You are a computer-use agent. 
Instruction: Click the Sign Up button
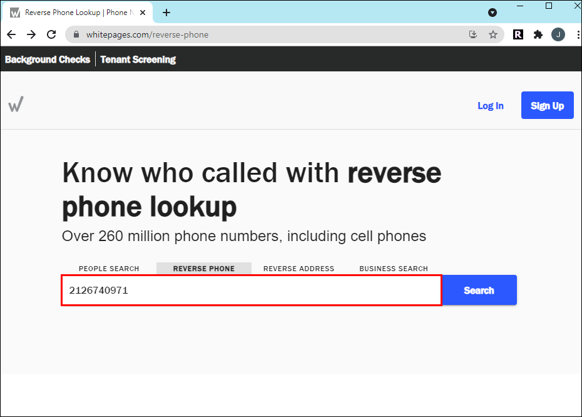pyautogui.click(x=547, y=105)
